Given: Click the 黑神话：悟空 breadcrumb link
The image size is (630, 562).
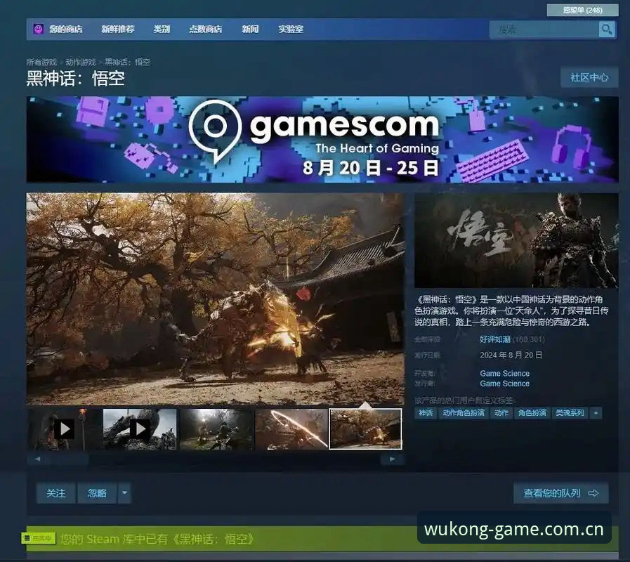Looking at the screenshot, I should tap(127, 62).
